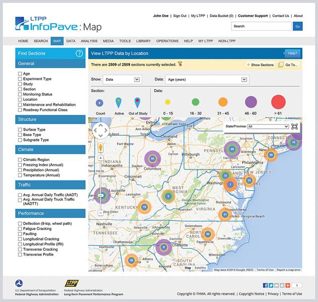Open the Find Sections help question-mark icon

79,53
